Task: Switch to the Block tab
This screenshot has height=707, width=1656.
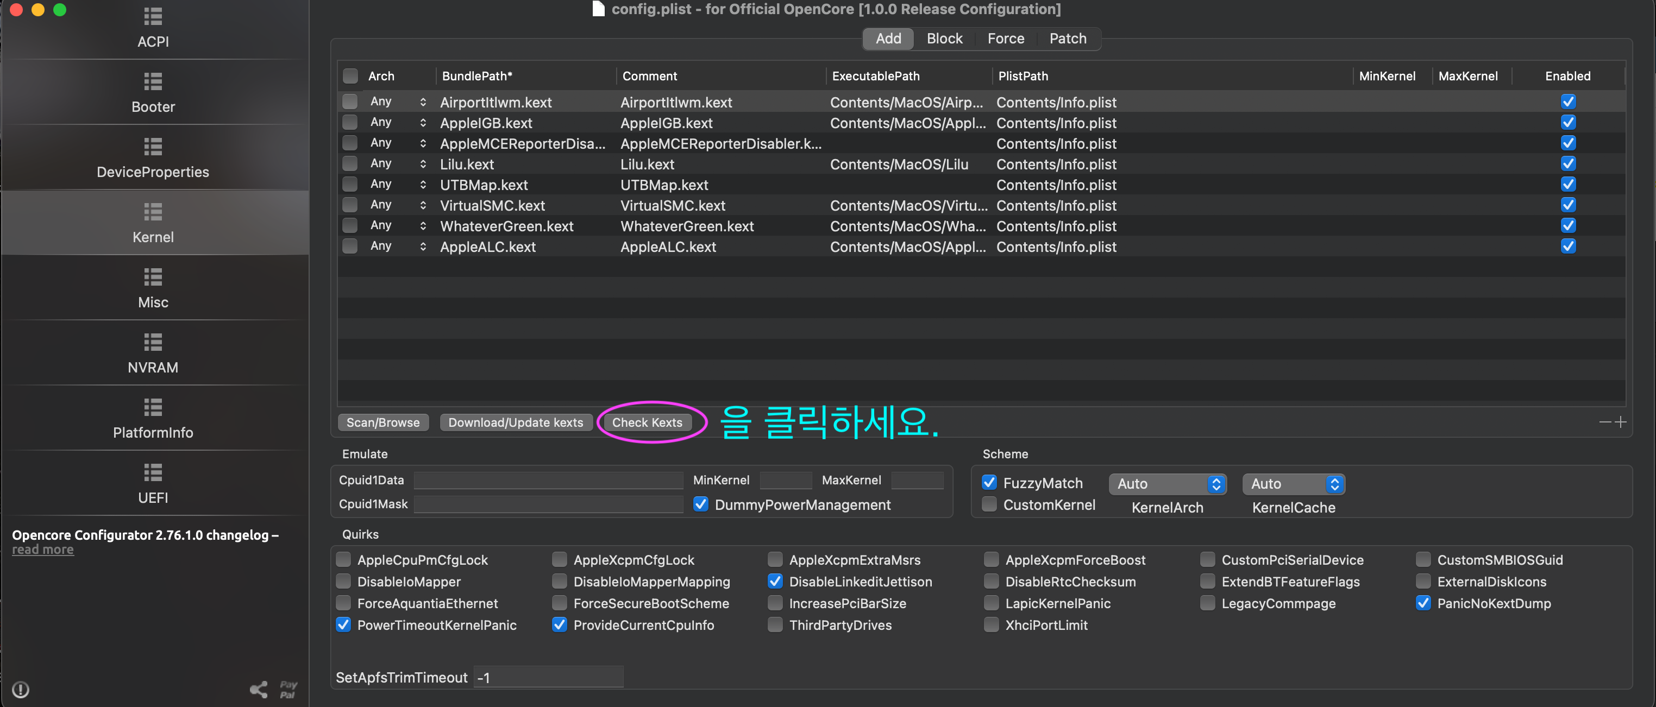Action: (944, 39)
